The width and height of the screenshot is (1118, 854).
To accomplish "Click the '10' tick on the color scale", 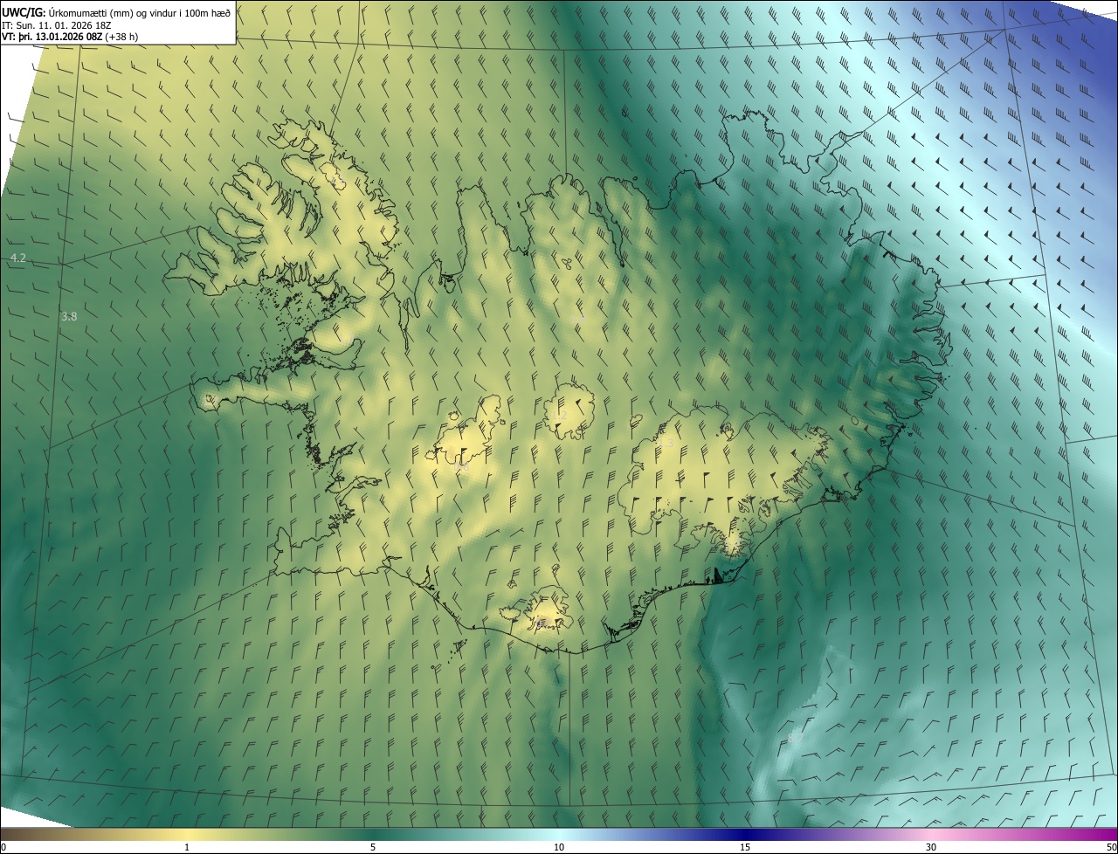I will [559, 847].
